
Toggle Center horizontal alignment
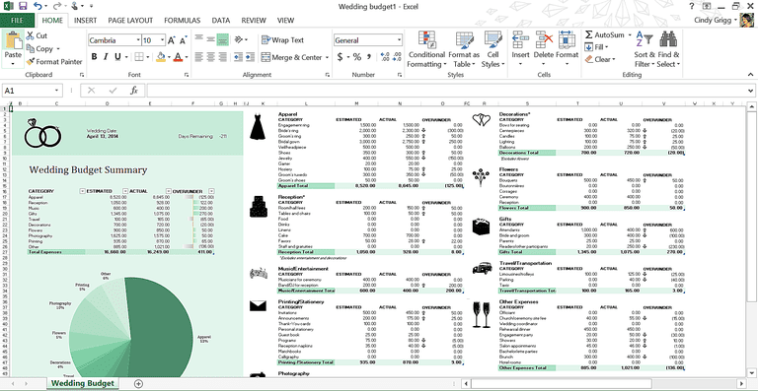point(211,57)
